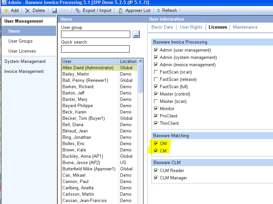Uncheck the ThinClient license
Image resolution: width=273 pixels, height=204 pixels.
156,123
